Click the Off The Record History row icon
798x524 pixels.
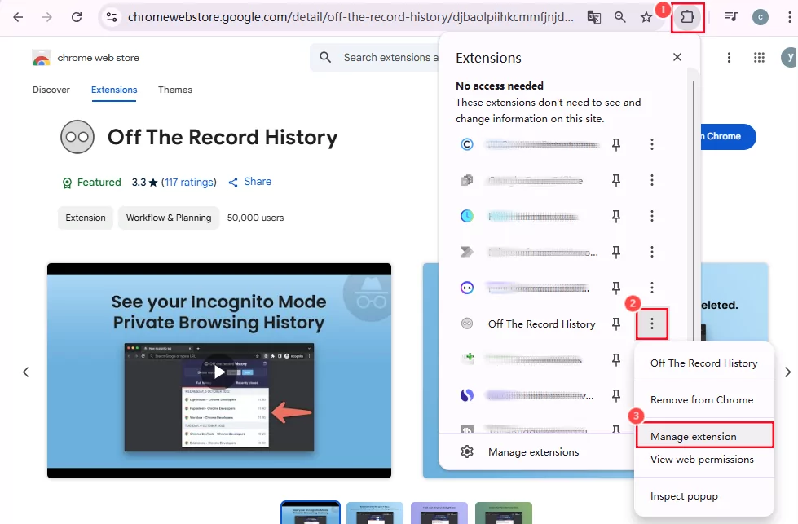pyautogui.click(x=467, y=324)
